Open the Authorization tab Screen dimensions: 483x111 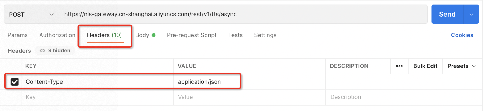[x=57, y=35]
